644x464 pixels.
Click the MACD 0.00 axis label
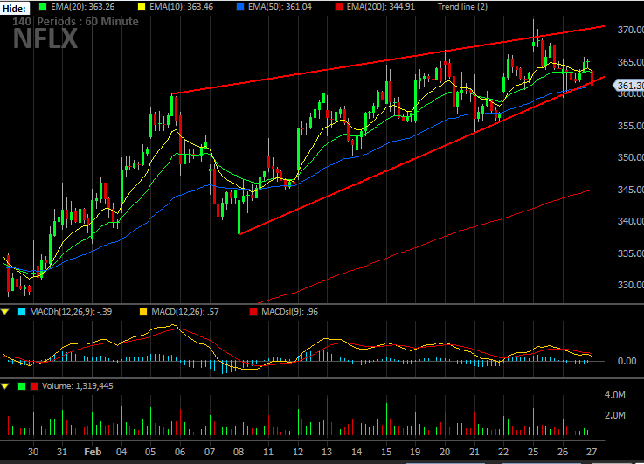tap(627, 362)
